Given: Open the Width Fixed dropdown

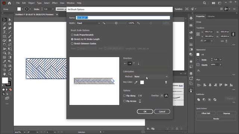Looking at the screenshot, I should [89, 23].
